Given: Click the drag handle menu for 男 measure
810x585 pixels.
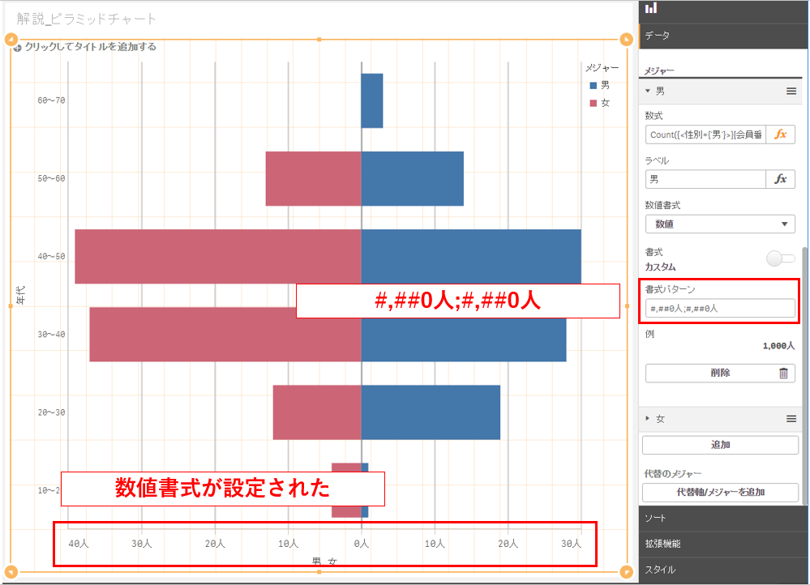Looking at the screenshot, I should point(791,92).
